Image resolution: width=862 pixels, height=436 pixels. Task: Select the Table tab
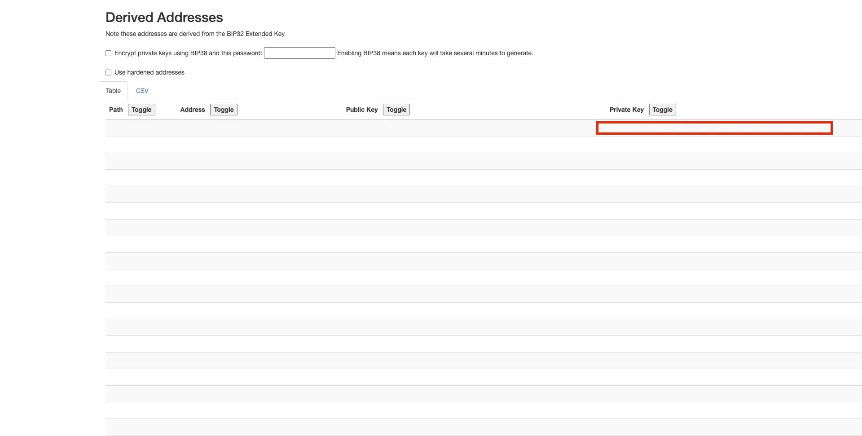click(113, 90)
